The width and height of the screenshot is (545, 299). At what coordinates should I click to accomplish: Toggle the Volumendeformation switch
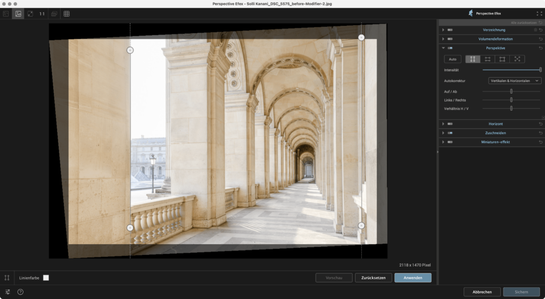pos(450,39)
